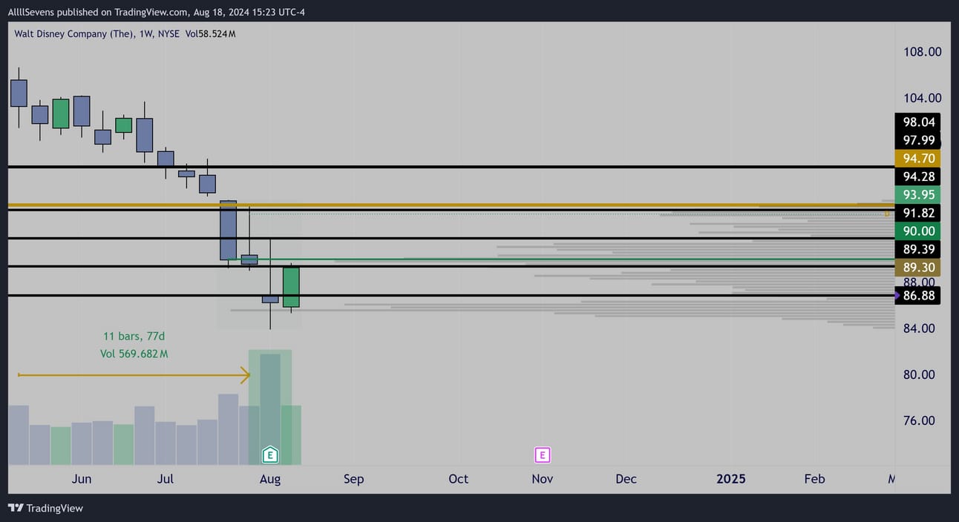Click the Dec label on time axis

pyautogui.click(x=626, y=479)
